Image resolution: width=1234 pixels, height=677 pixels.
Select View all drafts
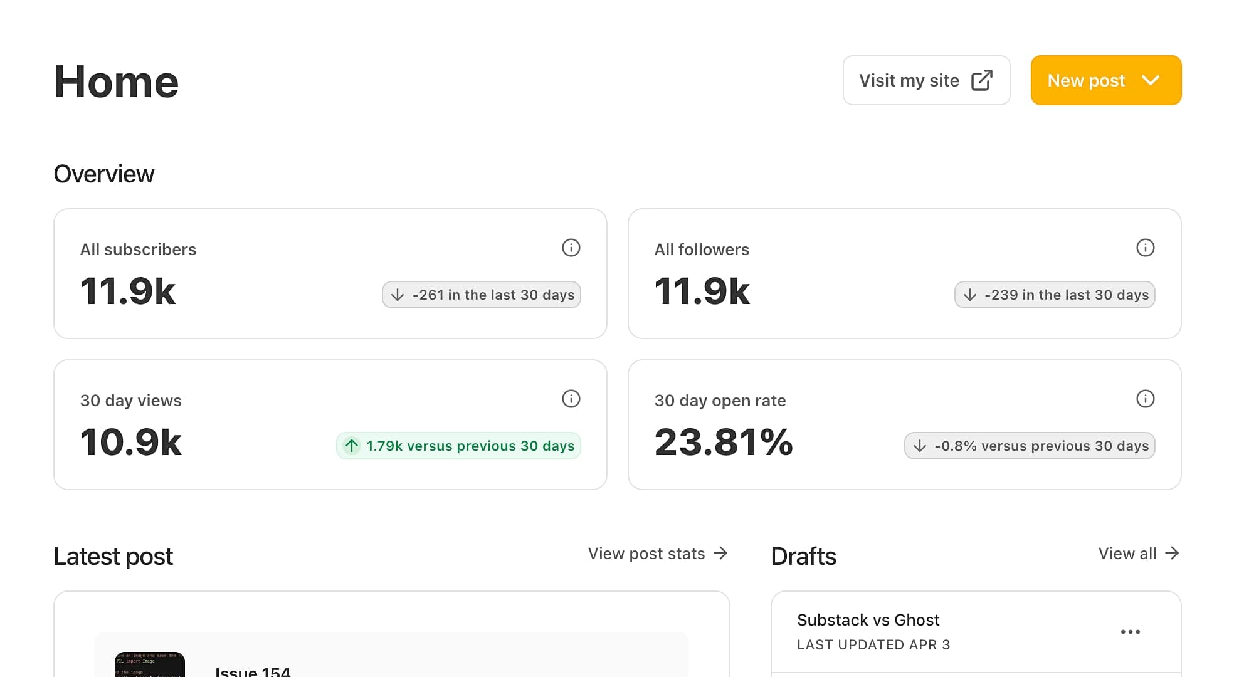point(1127,554)
